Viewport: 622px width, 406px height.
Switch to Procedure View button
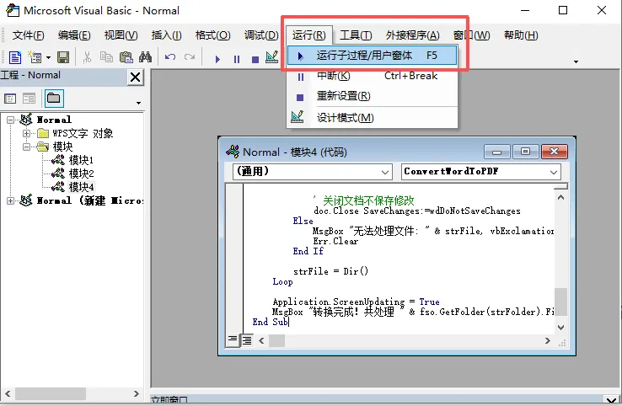(233, 339)
